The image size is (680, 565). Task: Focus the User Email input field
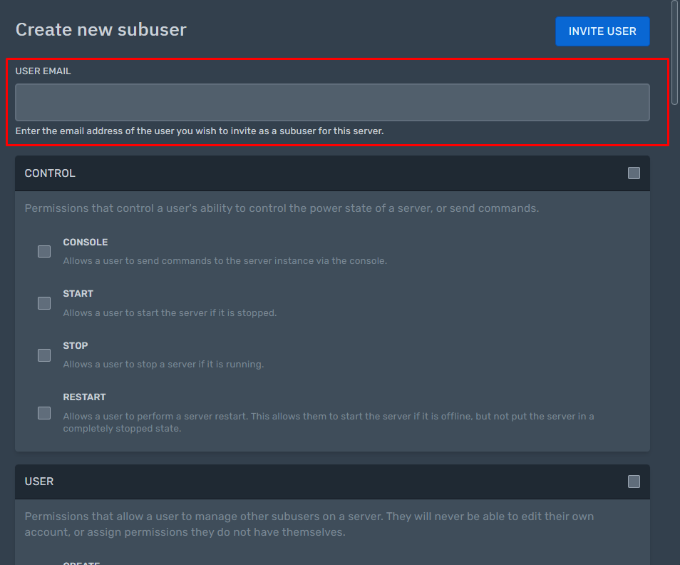(x=332, y=103)
